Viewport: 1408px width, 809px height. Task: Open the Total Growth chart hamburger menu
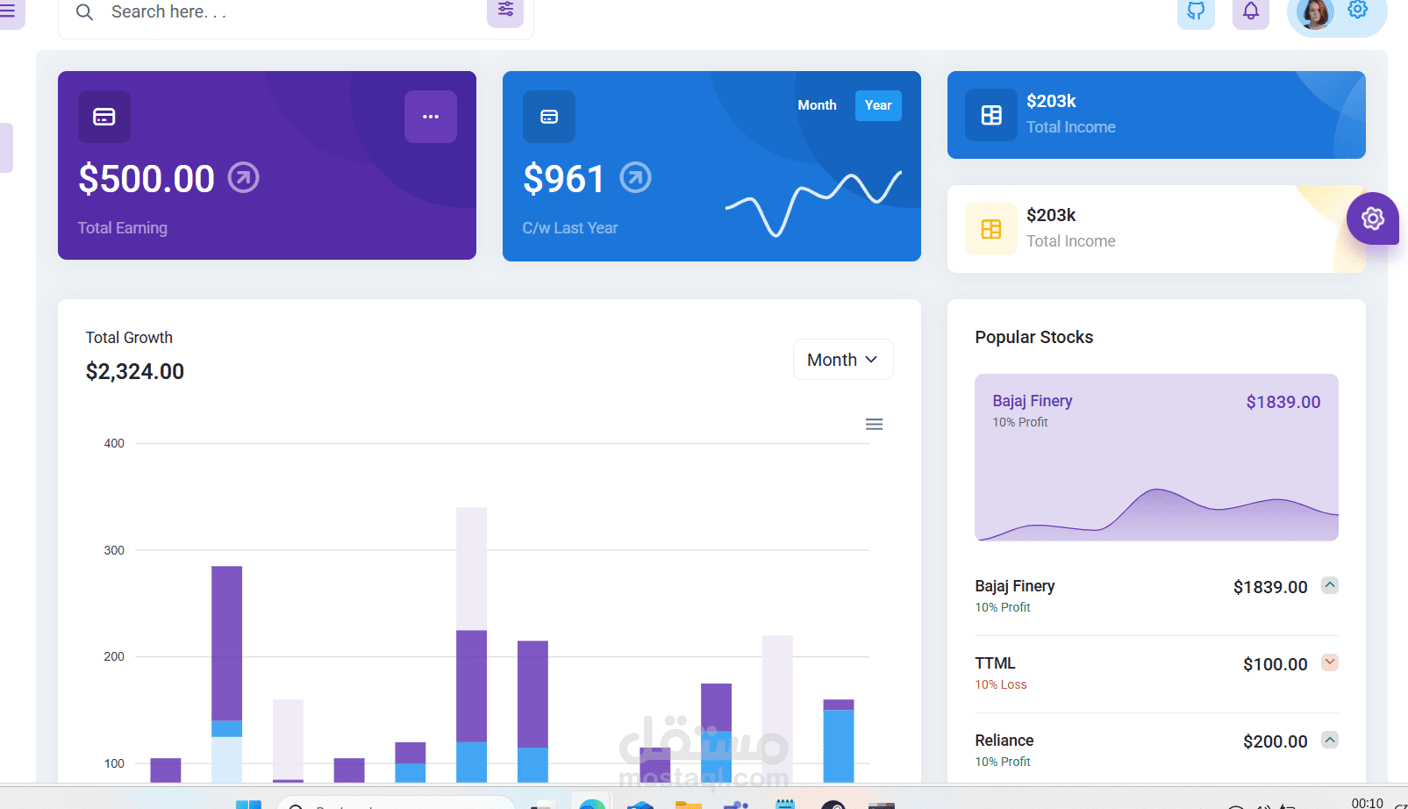pos(875,425)
